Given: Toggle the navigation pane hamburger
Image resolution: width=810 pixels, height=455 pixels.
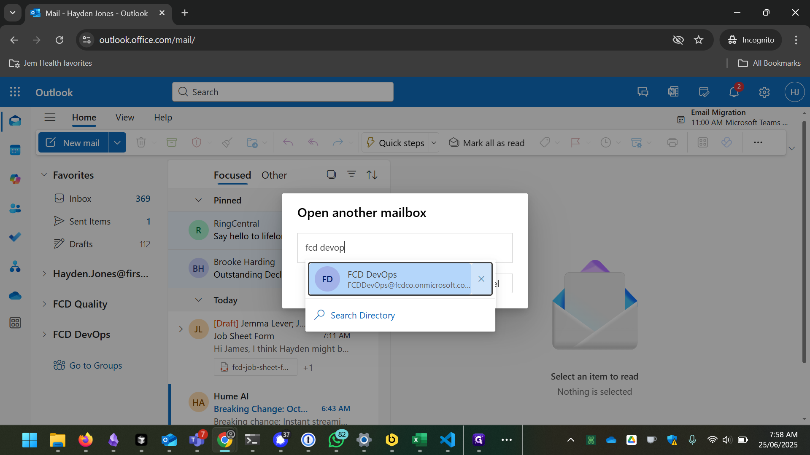Looking at the screenshot, I should (x=50, y=117).
